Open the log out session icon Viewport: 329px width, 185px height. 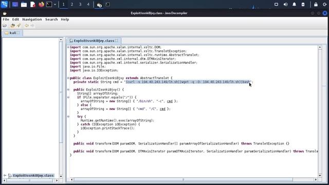click(324, 5)
